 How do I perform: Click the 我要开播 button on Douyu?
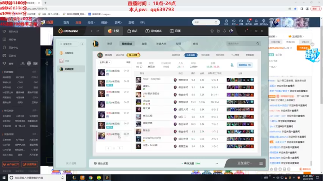point(29,164)
